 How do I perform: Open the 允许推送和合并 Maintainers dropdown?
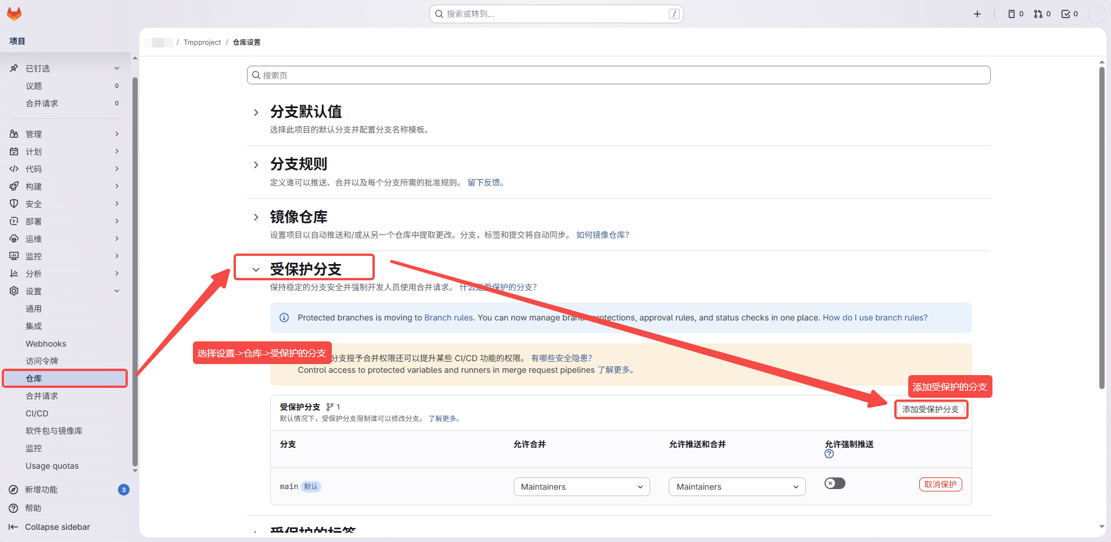737,487
